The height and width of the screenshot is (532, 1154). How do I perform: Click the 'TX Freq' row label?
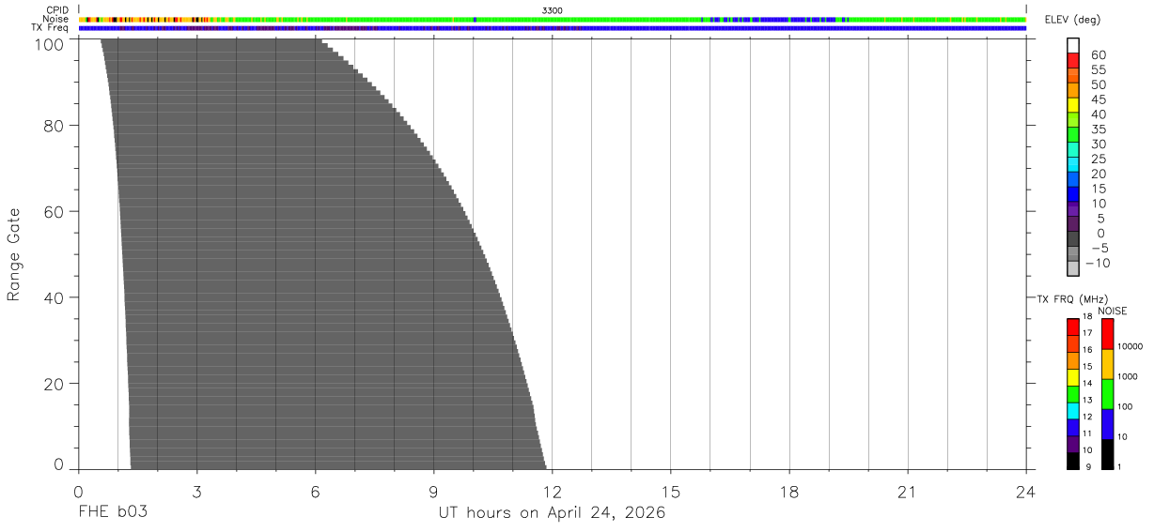coord(51,28)
